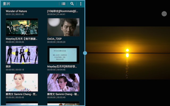
Task: Select the [10站联合][Roommate] video title
Action: 63,11
